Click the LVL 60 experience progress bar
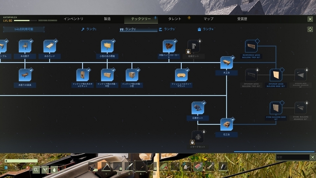Screen dimensions: 316x178 [25, 21]
